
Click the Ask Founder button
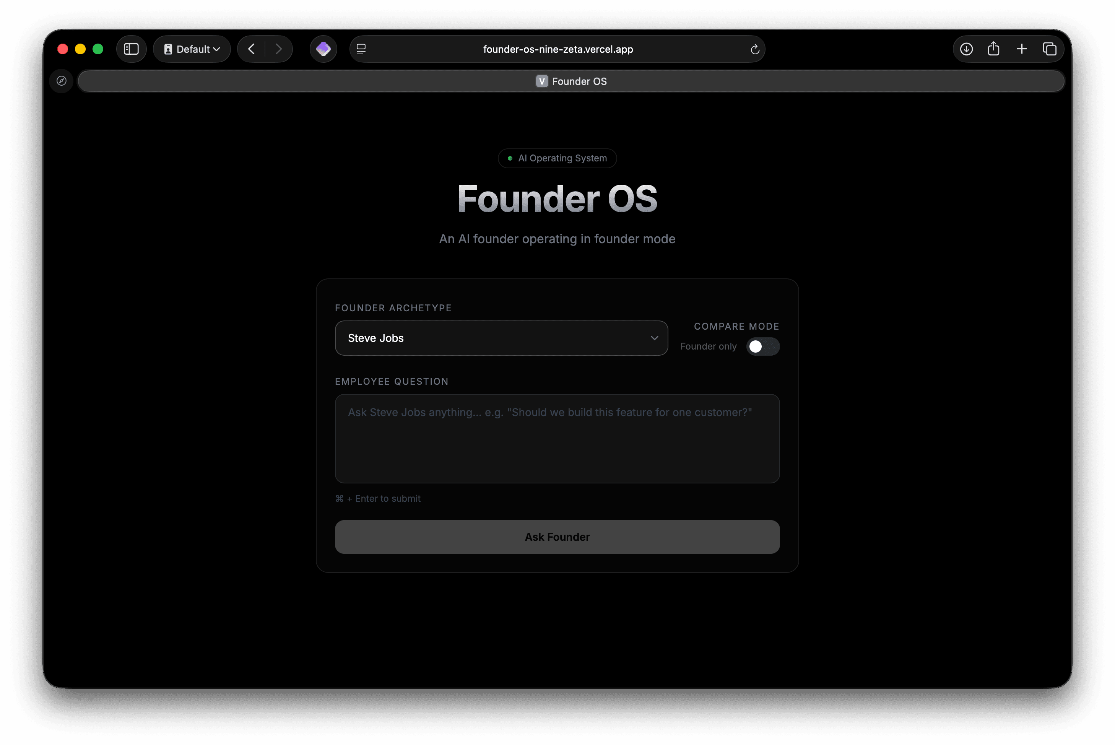(557, 537)
